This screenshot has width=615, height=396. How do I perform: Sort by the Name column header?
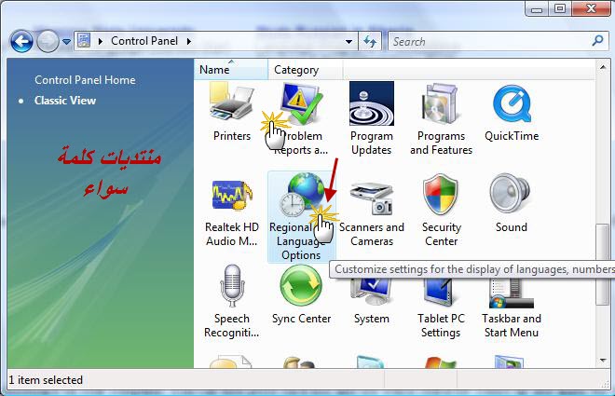(x=231, y=69)
